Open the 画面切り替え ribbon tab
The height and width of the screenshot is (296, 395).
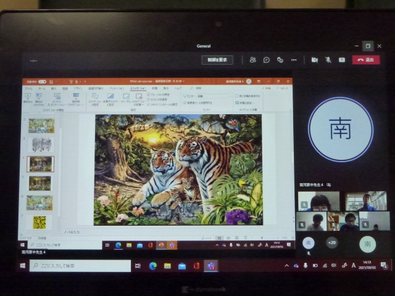[x=96, y=89]
